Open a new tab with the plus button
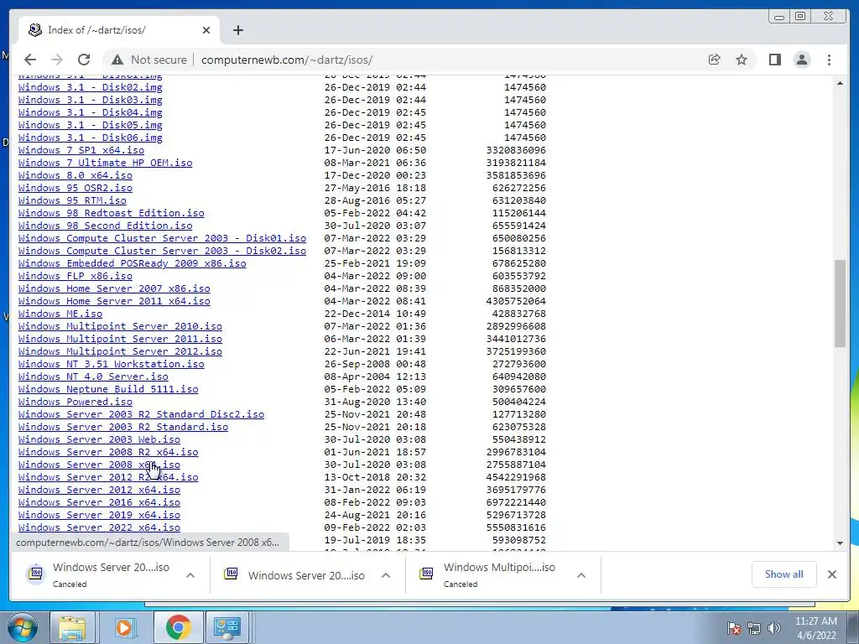 [x=237, y=30]
